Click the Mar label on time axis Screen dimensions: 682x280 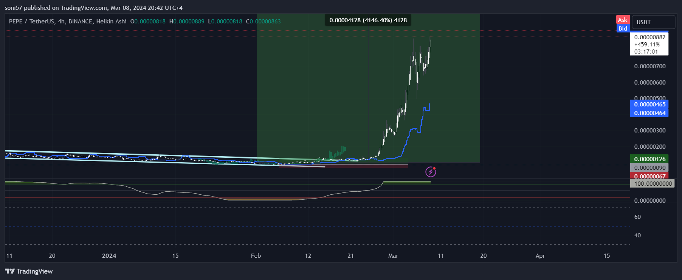393,256
